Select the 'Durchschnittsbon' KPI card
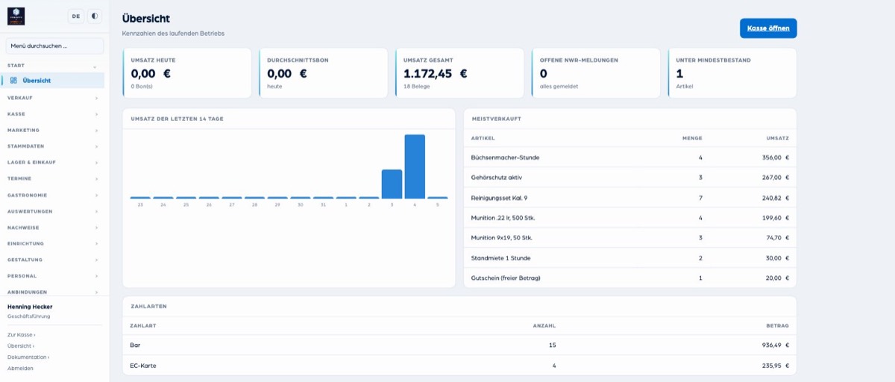This screenshot has height=382, width=895. click(324, 73)
